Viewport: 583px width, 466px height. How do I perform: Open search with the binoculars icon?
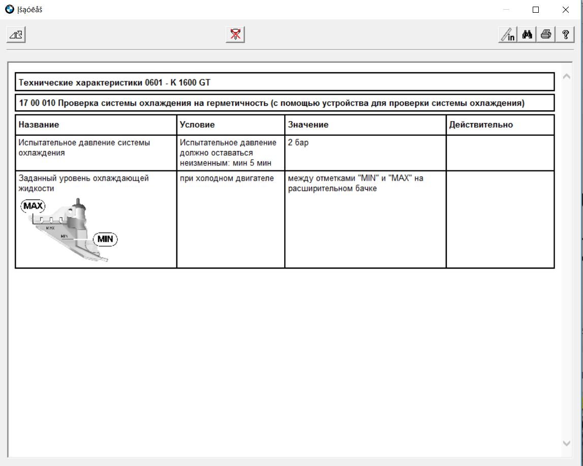527,35
